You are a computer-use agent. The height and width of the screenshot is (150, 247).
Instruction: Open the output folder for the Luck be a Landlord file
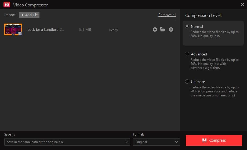click(x=163, y=29)
